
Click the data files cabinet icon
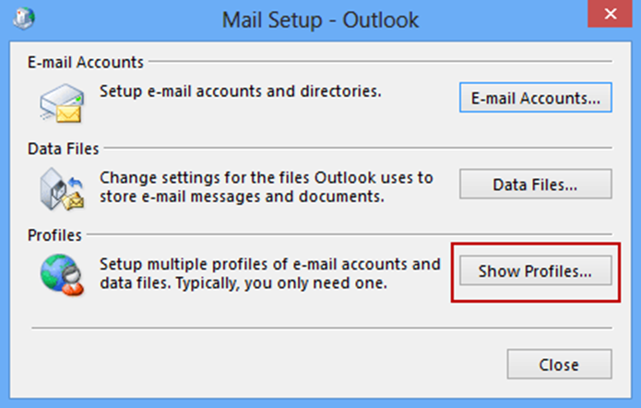pos(62,189)
